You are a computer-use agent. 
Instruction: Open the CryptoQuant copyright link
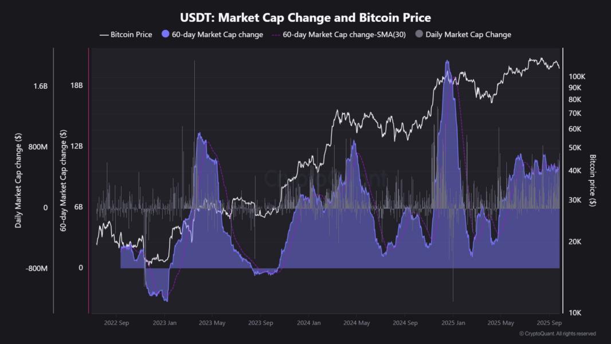(x=557, y=334)
